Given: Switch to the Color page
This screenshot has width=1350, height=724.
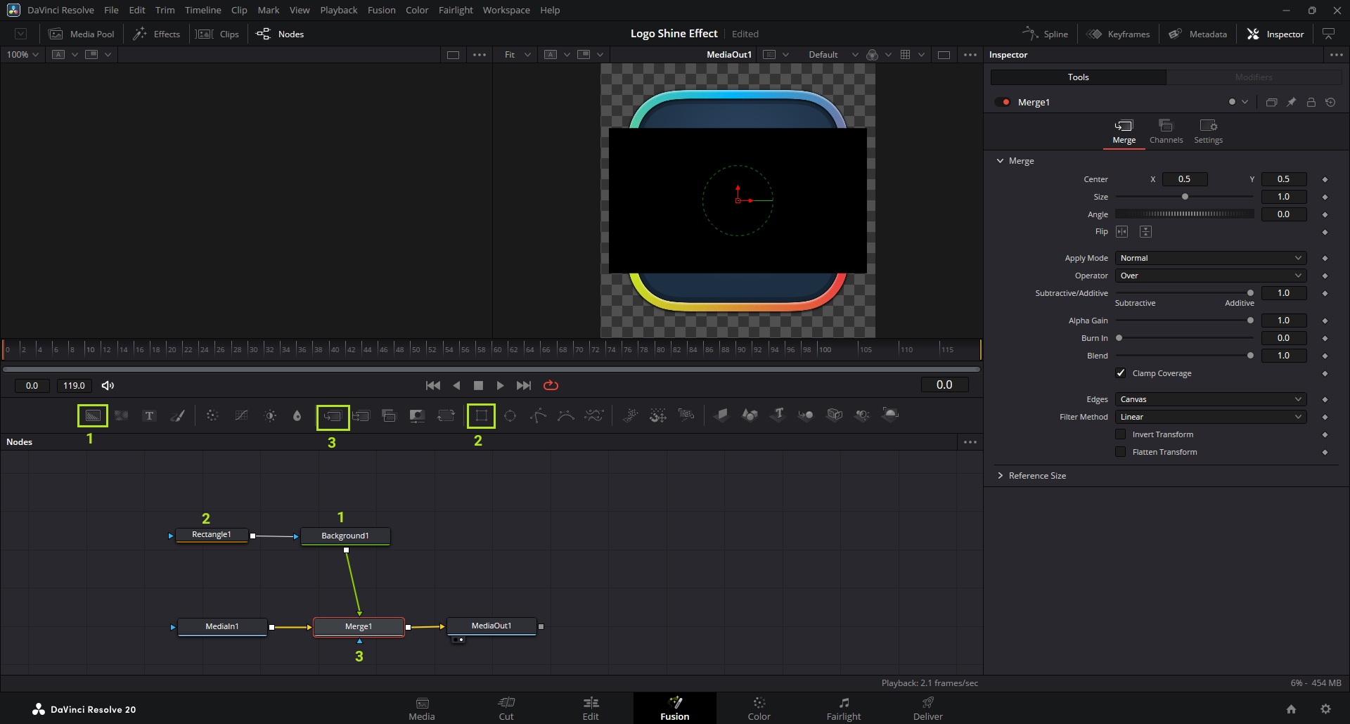Looking at the screenshot, I should click(x=759, y=708).
